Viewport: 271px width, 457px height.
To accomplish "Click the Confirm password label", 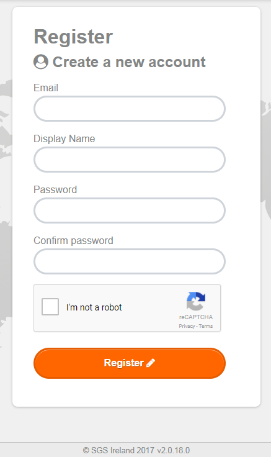I will tap(73, 241).
